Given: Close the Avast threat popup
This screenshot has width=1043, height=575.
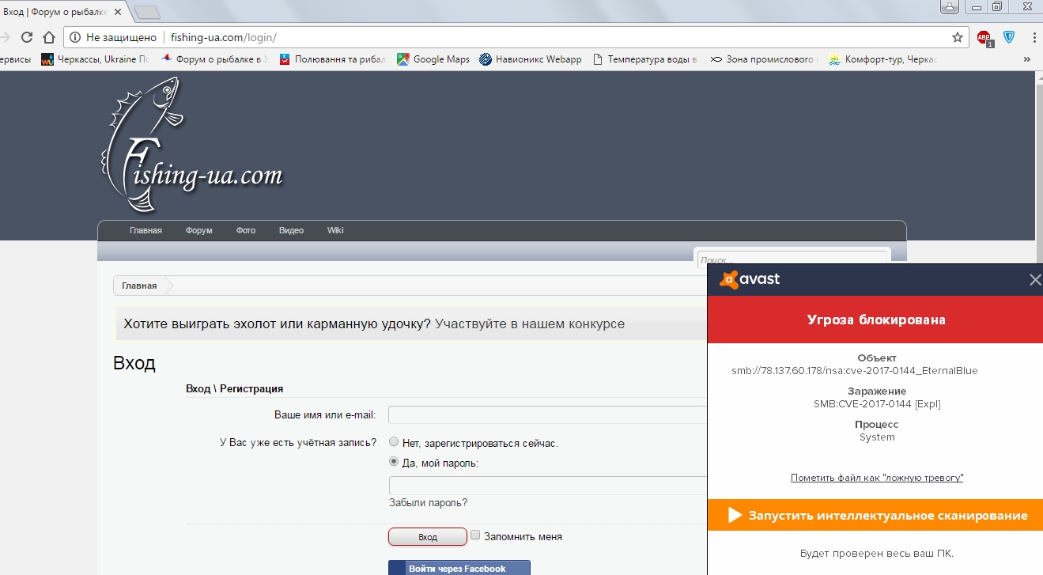Looking at the screenshot, I should pos(1035,279).
